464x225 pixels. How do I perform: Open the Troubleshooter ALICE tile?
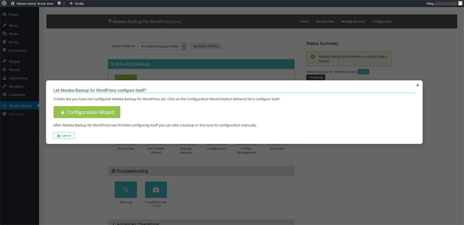[156, 190]
